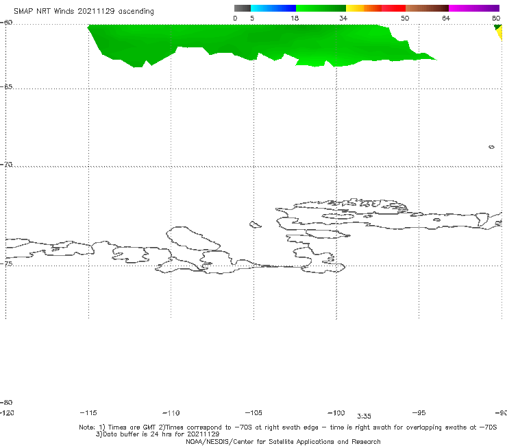Click the NOAA/NESDIS credit line
This screenshot has width=507, height=446.
tap(283, 442)
